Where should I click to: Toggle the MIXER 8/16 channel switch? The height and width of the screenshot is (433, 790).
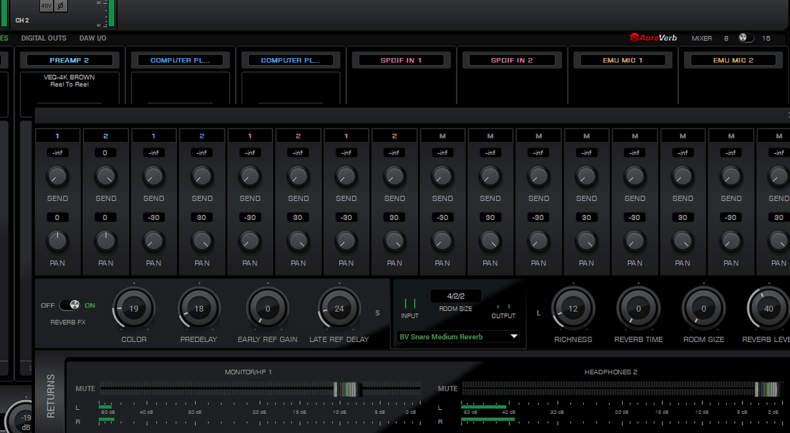click(746, 38)
